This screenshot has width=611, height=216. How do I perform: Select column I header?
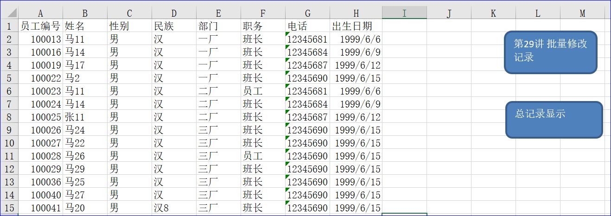tap(404, 13)
